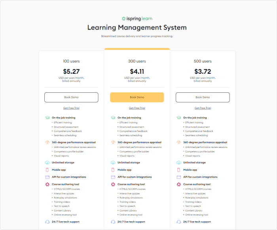Viewport: 277px width, 230px height.
Task: Click course authoring tool icon in 500 users plan
Action: 179,184
